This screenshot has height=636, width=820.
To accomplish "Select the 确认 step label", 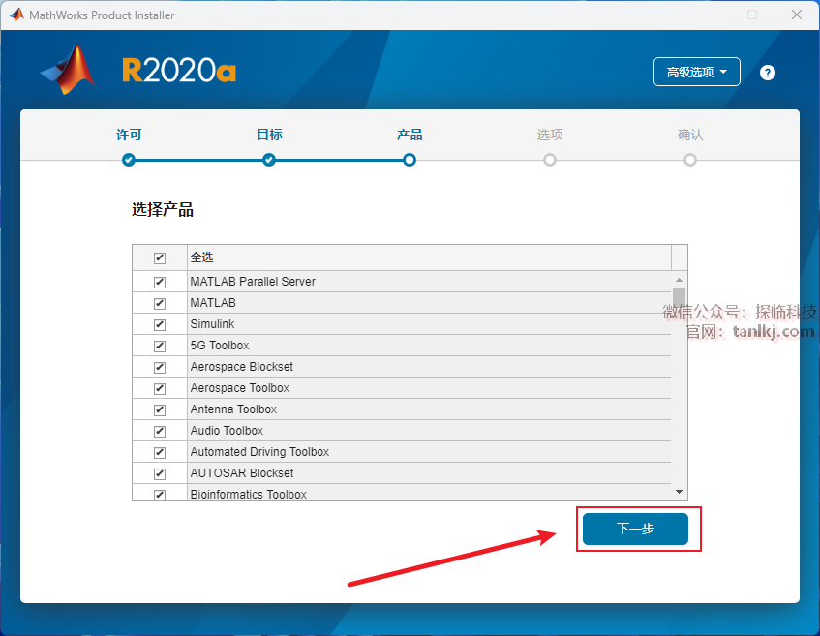I will coord(690,135).
